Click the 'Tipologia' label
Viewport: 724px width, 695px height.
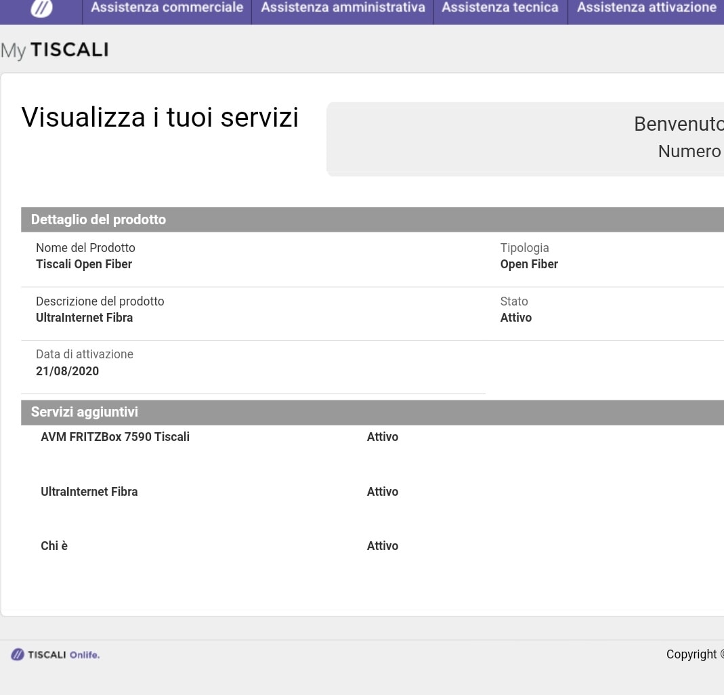(524, 248)
